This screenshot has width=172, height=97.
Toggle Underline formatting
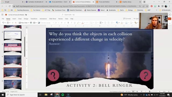[75, 23]
